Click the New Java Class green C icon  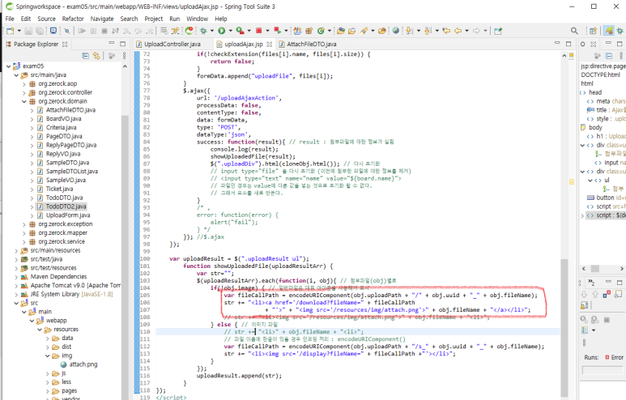[x=321, y=31]
